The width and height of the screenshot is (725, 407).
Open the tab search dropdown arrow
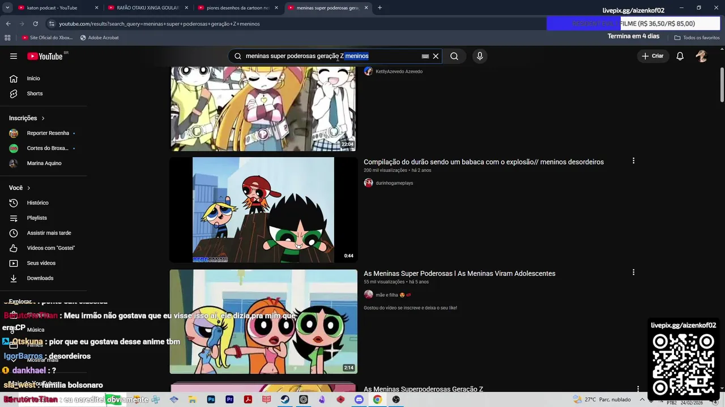tap(7, 8)
